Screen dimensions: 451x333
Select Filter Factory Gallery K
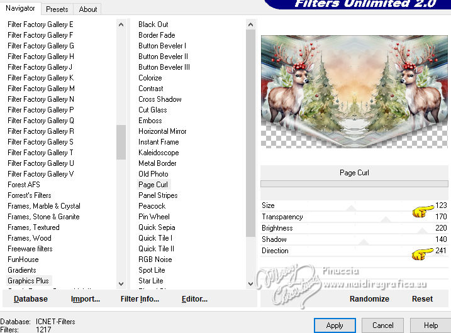40,77
